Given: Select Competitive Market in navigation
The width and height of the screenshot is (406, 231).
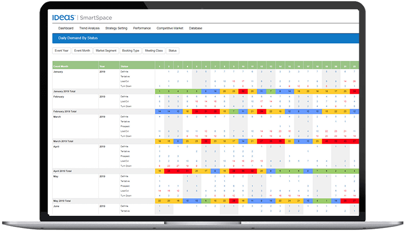Looking at the screenshot, I should click(x=170, y=28).
